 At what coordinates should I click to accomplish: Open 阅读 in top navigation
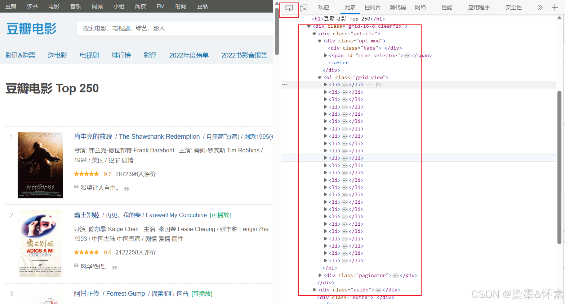point(141,6)
